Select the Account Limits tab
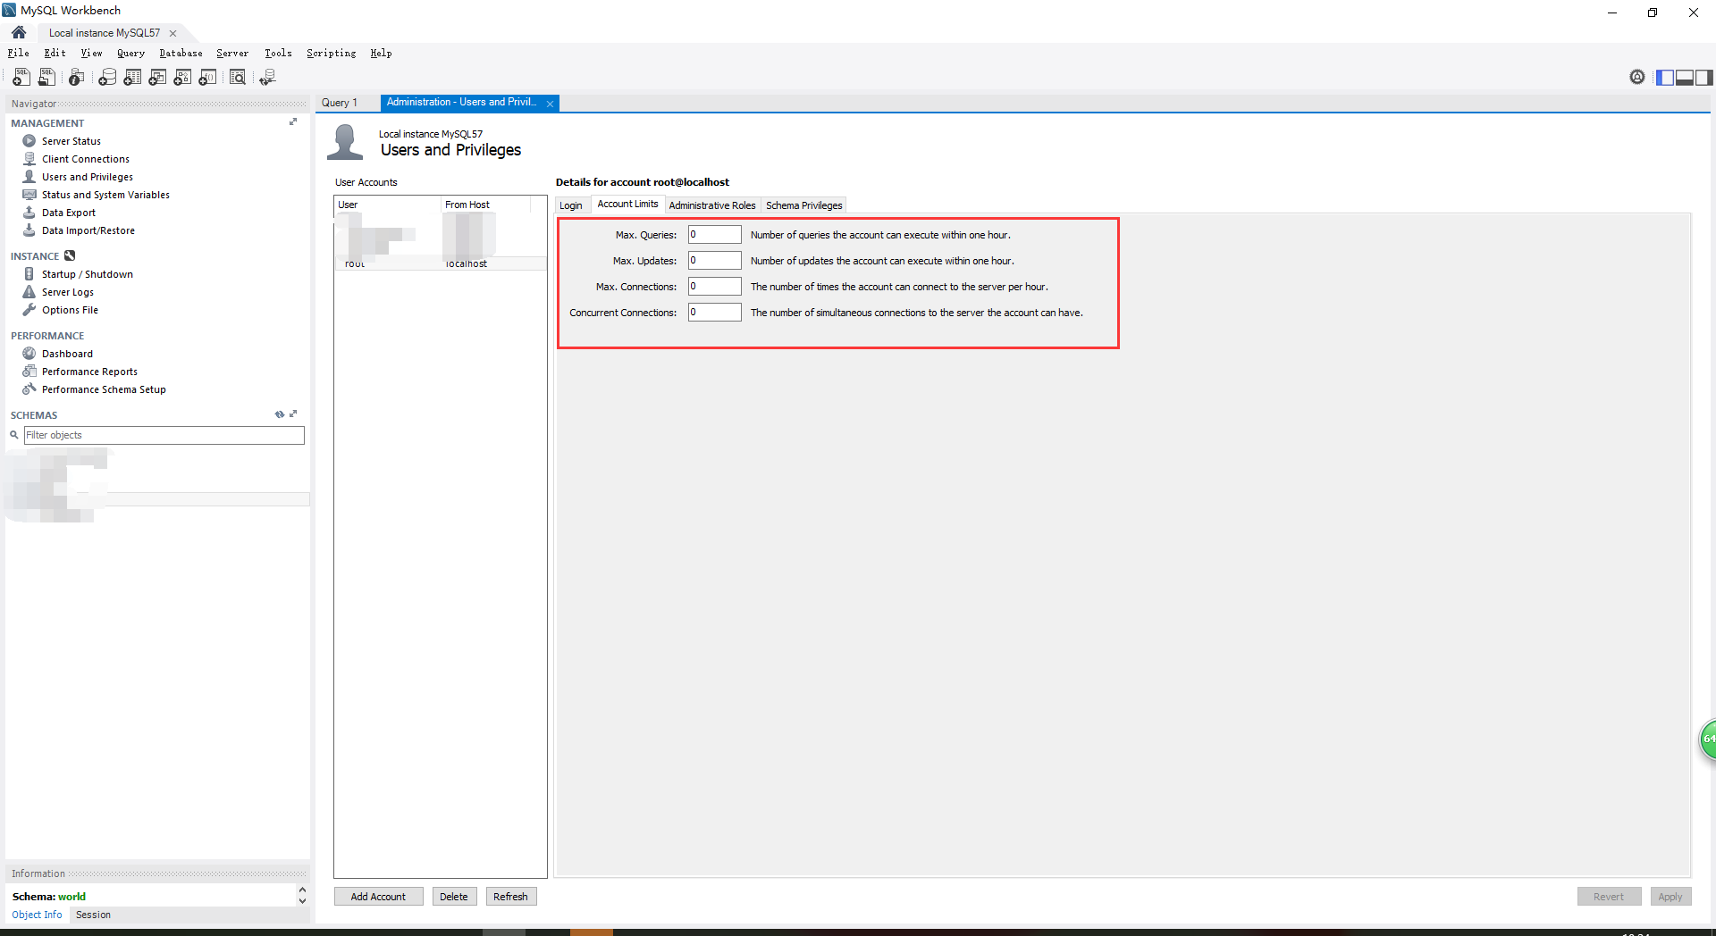1716x936 pixels. click(x=627, y=204)
